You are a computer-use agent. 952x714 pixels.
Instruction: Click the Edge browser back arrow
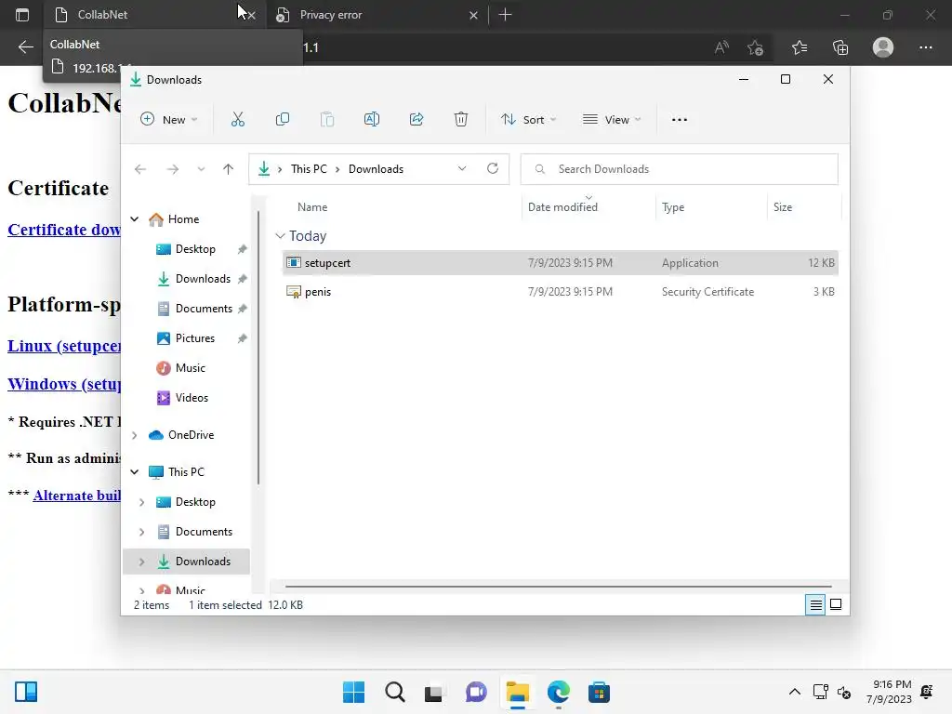(x=25, y=47)
